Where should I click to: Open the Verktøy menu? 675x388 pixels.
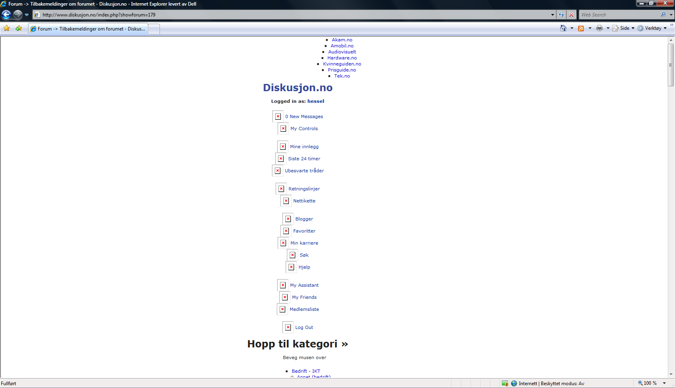[652, 28]
